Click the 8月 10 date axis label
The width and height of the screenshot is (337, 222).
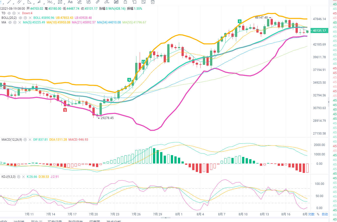243,214
